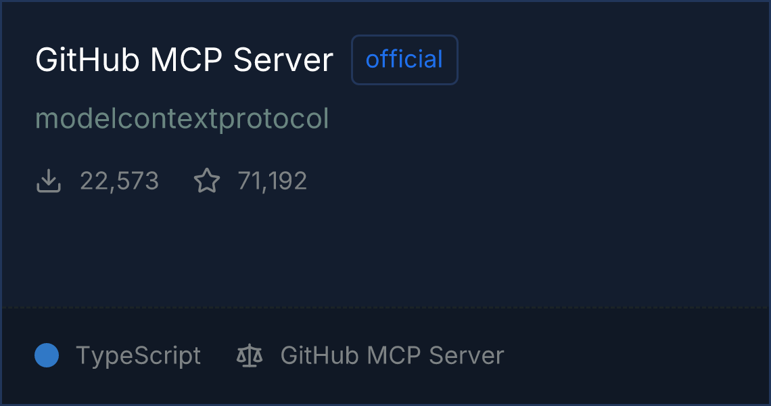771x406 pixels.
Task: Click blank card space right of official badge
Action: pos(610,60)
